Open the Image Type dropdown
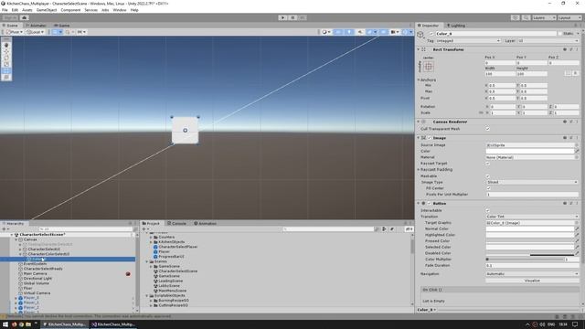The image size is (585, 329). pyautogui.click(x=532, y=182)
